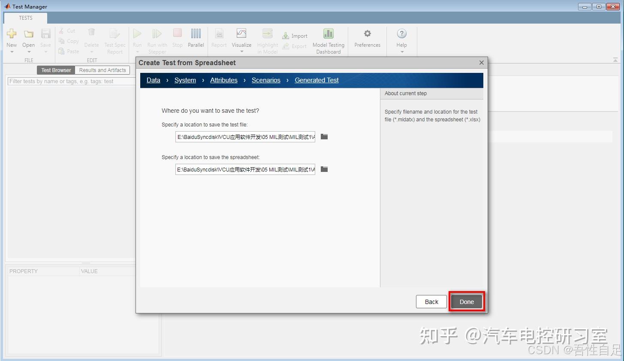Navigate to the Scenarios wizard step
The width and height of the screenshot is (624, 361).
tap(265, 80)
